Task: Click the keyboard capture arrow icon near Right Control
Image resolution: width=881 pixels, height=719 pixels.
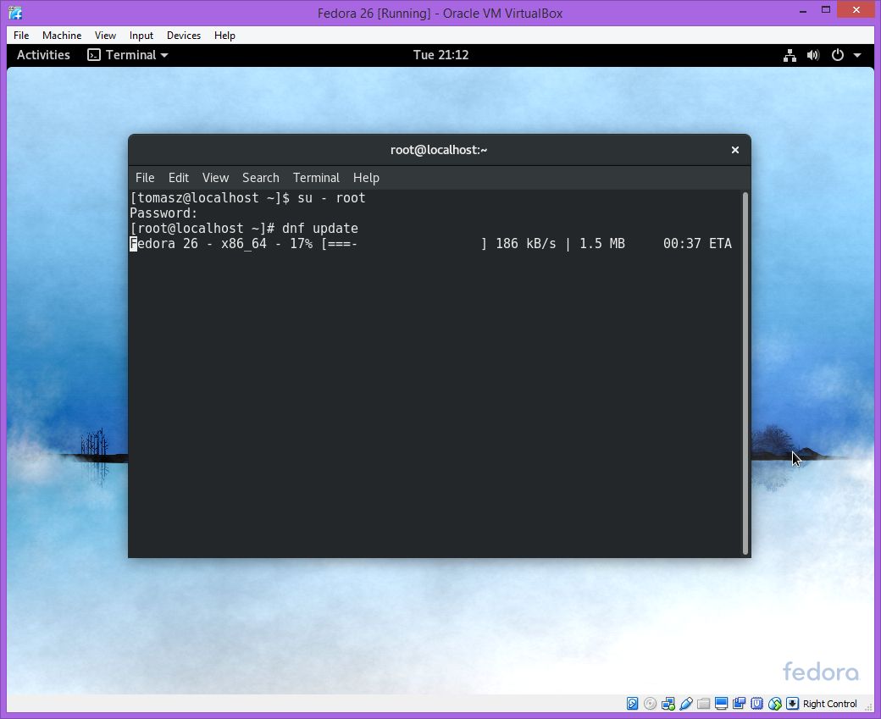Action: coord(792,703)
